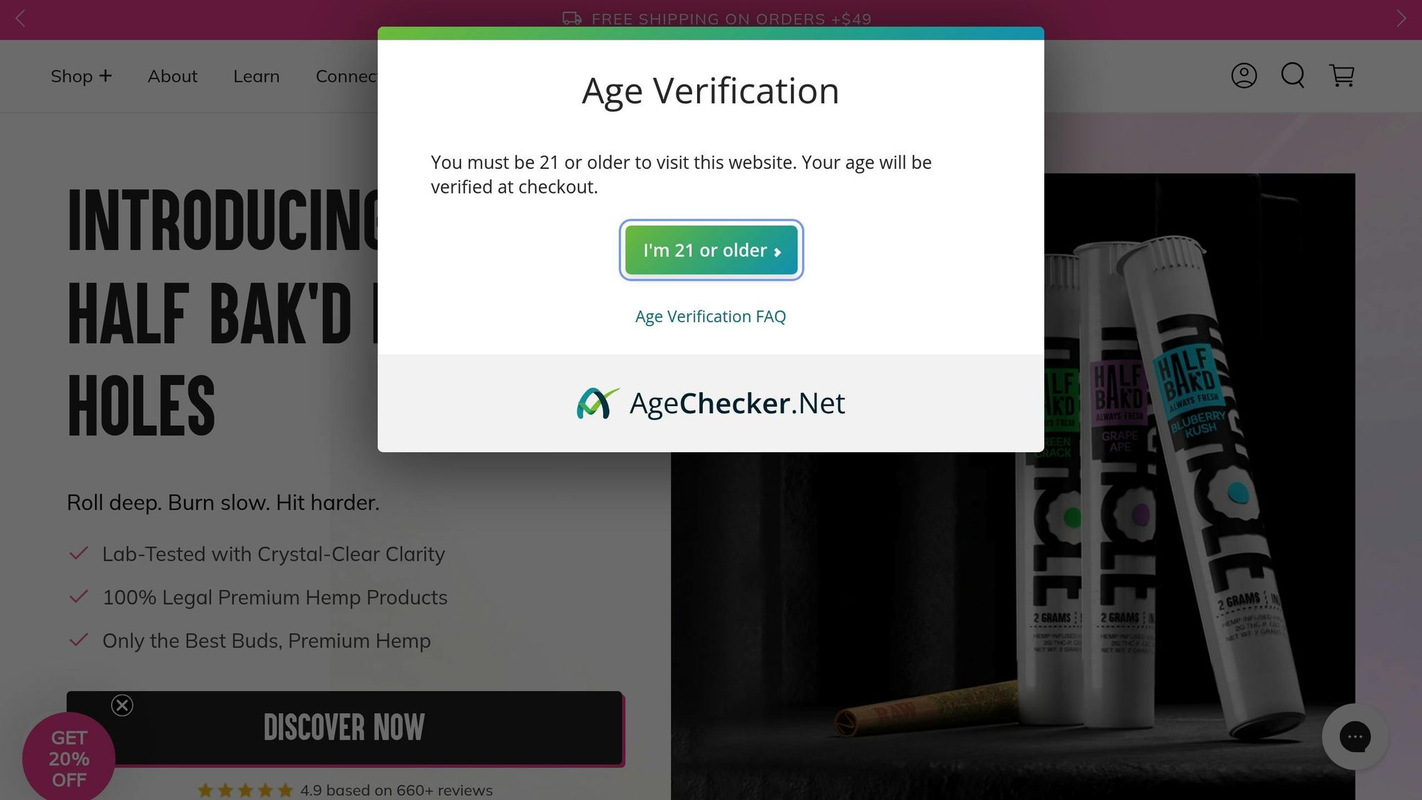Close the Get 20% Off popup
Screen dimensions: 1422x800
click(x=122, y=706)
